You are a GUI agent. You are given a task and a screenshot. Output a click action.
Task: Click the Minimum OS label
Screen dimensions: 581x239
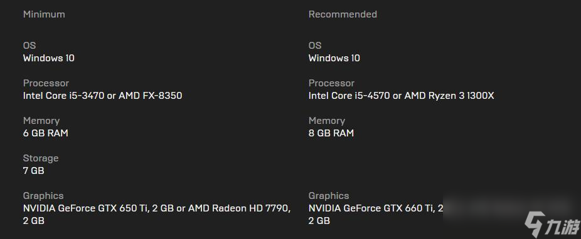coord(29,46)
